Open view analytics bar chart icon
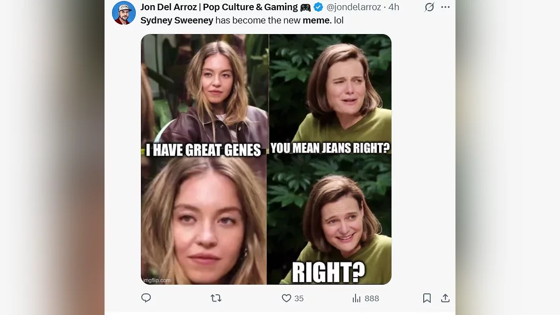The height and width of the screenshot is (315, 560). pos(357,298)
